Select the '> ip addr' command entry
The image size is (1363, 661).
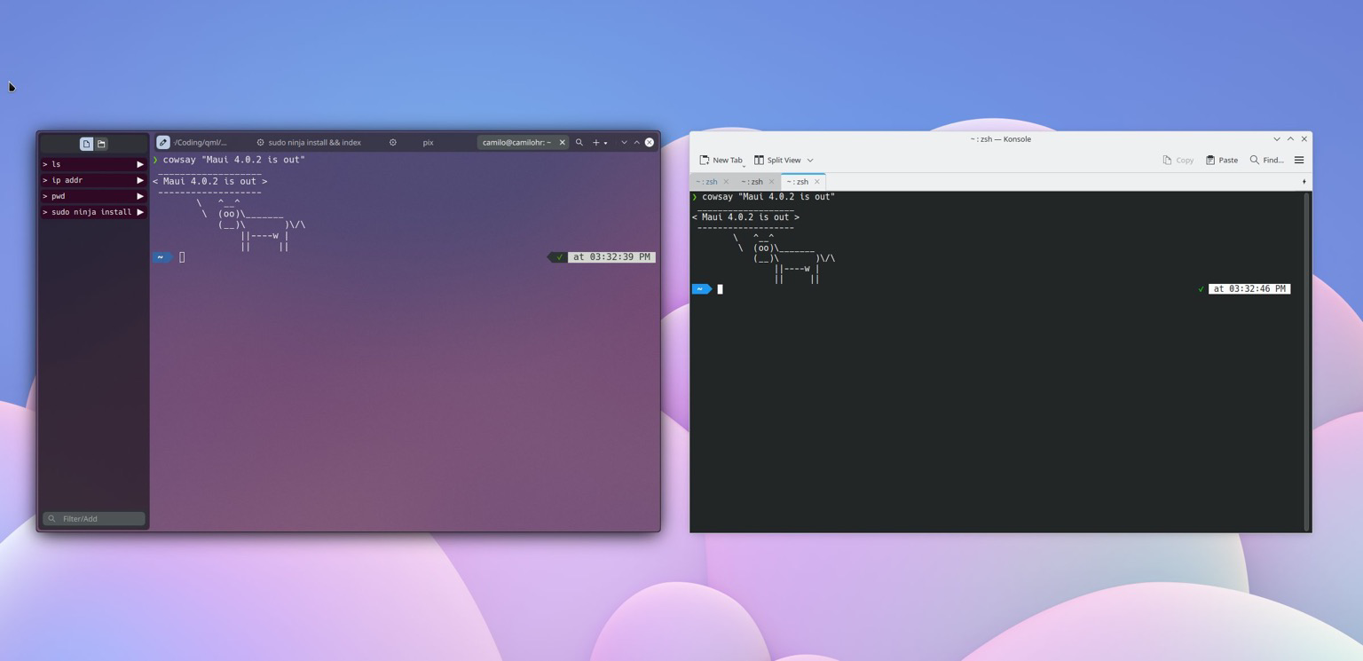[93, 180]
